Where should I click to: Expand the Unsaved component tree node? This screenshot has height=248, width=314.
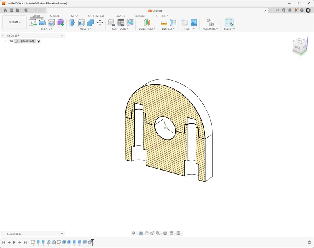click(x=6, y=41)
